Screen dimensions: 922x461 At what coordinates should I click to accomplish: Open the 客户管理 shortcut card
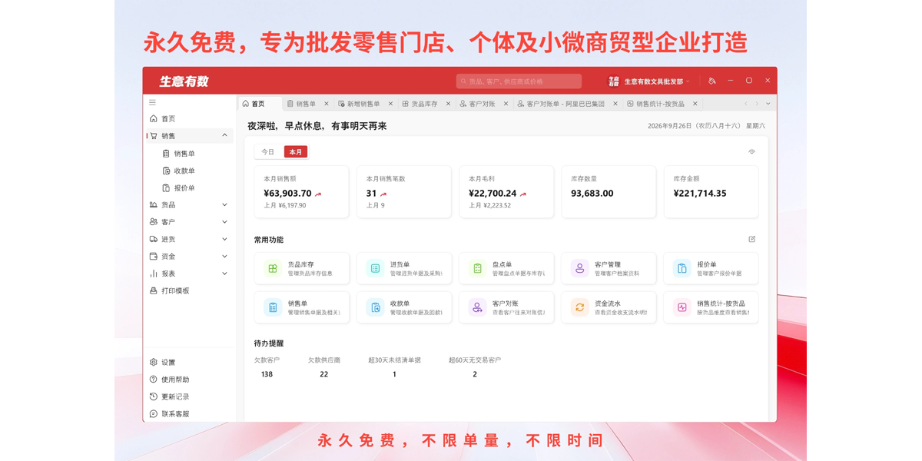609,268
